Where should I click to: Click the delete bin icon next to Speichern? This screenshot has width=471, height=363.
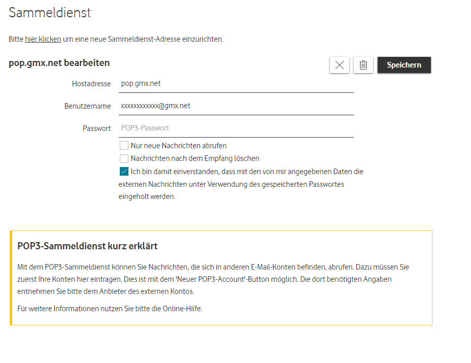pyautogui.click(x=363, y=65)
